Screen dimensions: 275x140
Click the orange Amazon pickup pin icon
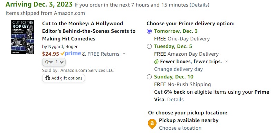click(x=152, y=124)
